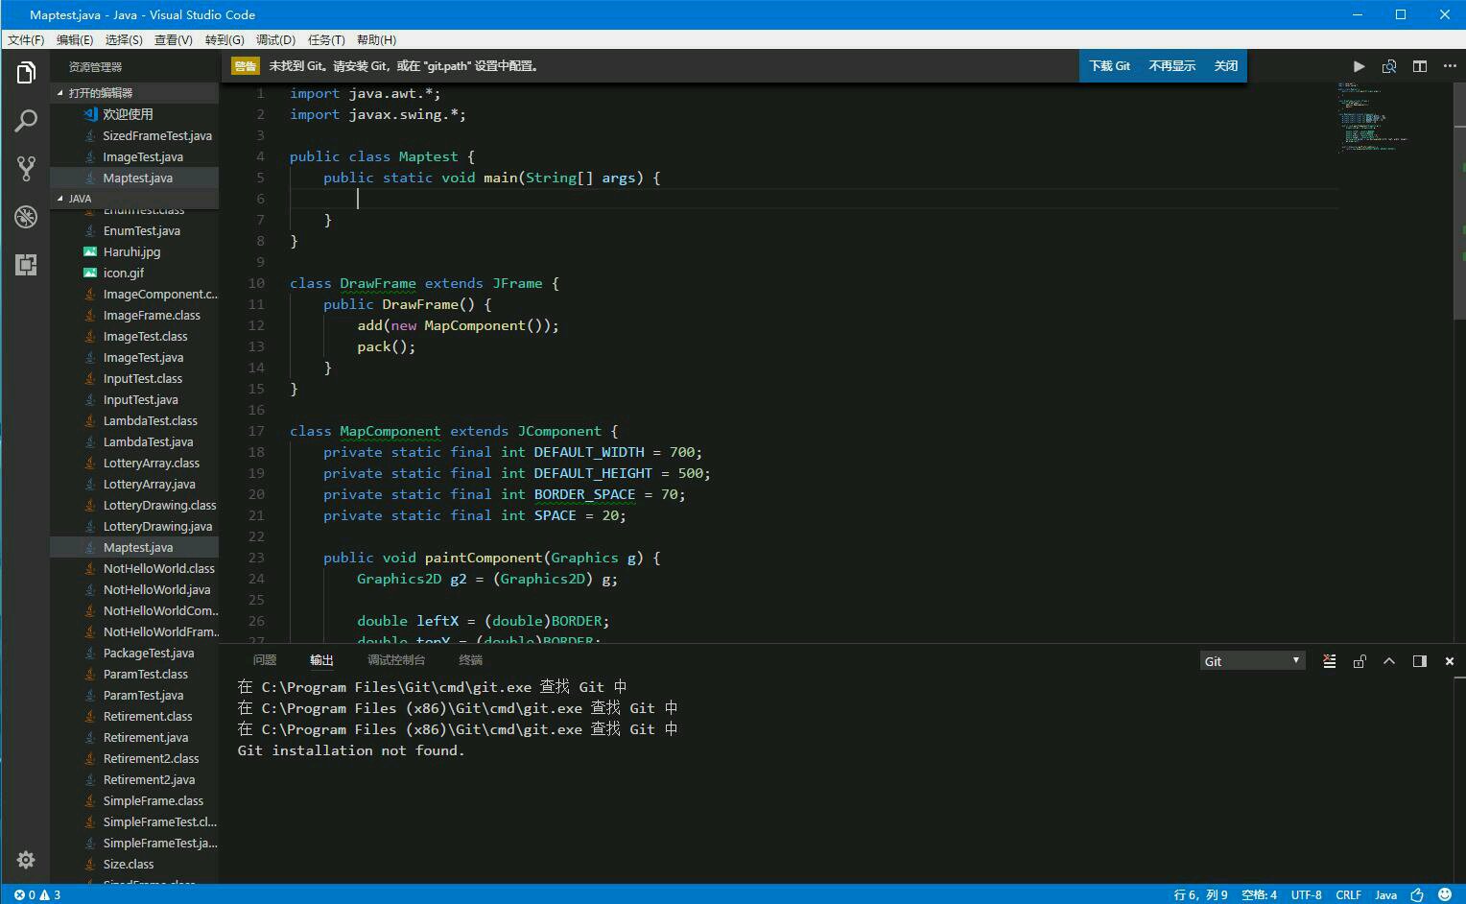Collapse the JAVA folder section
This screenshot has height=904, width=1466.
point(81,199)
